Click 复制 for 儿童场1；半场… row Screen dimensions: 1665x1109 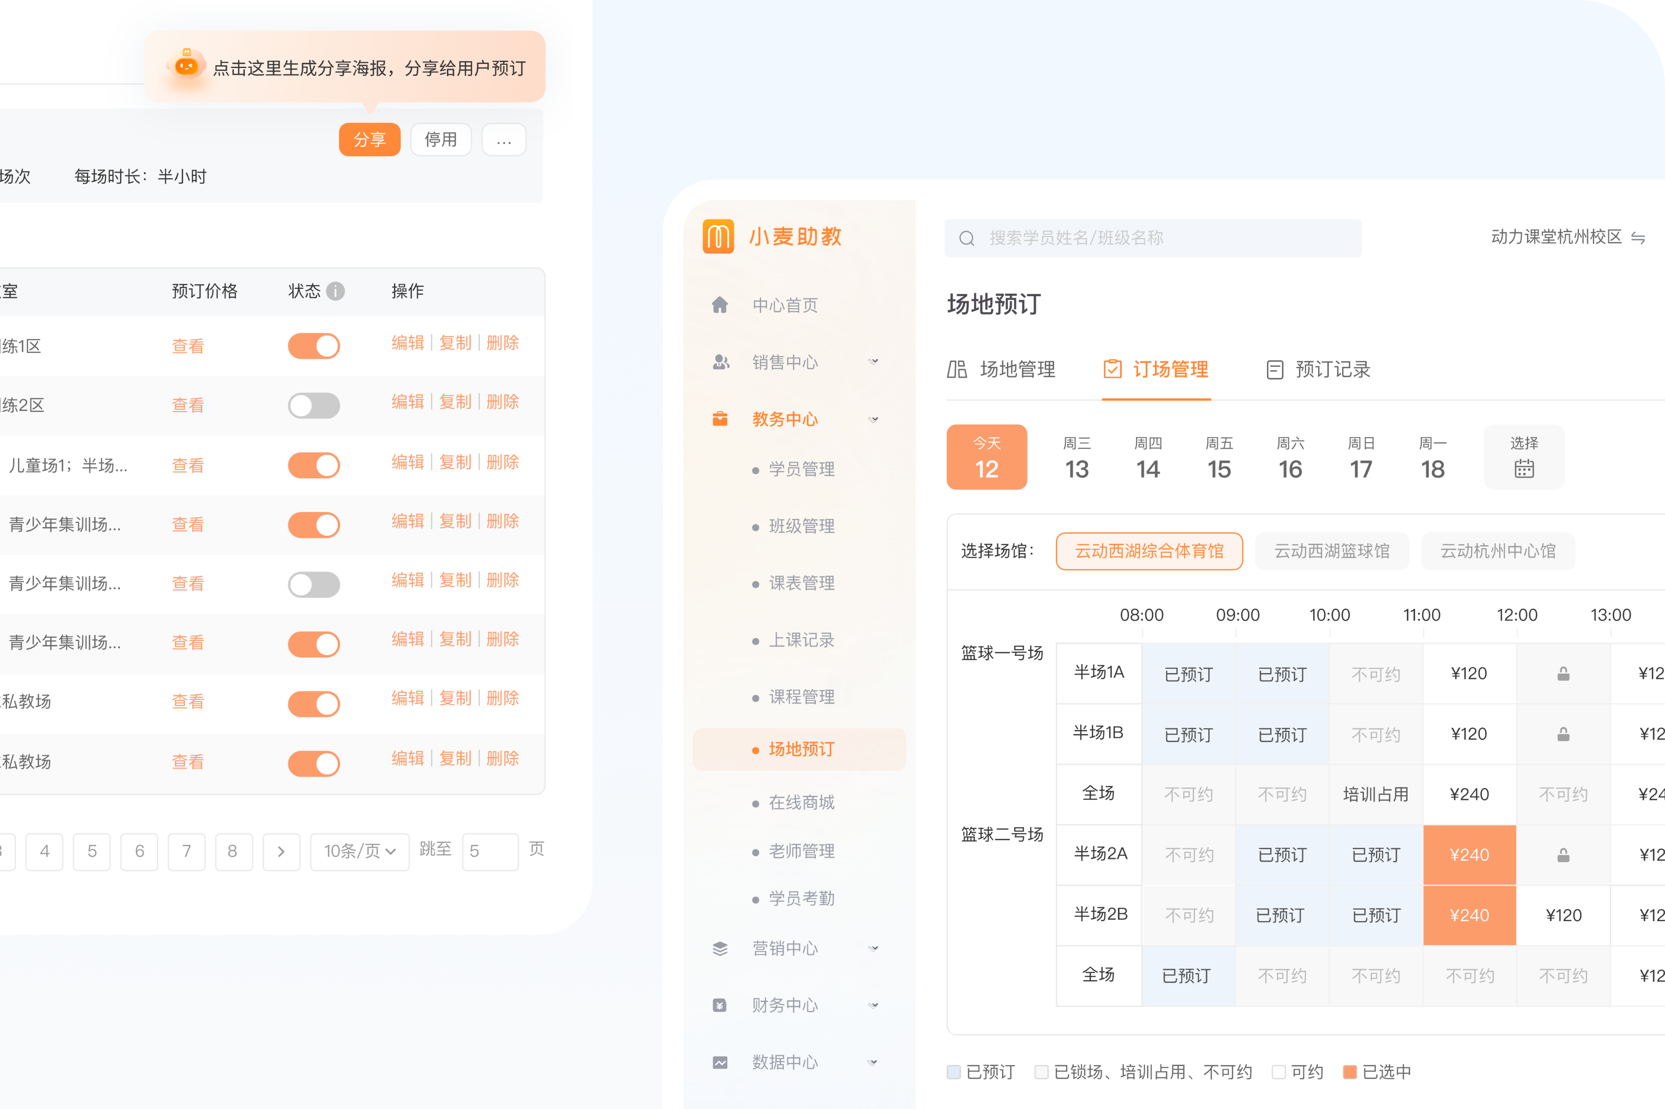[x=455, y=462]
